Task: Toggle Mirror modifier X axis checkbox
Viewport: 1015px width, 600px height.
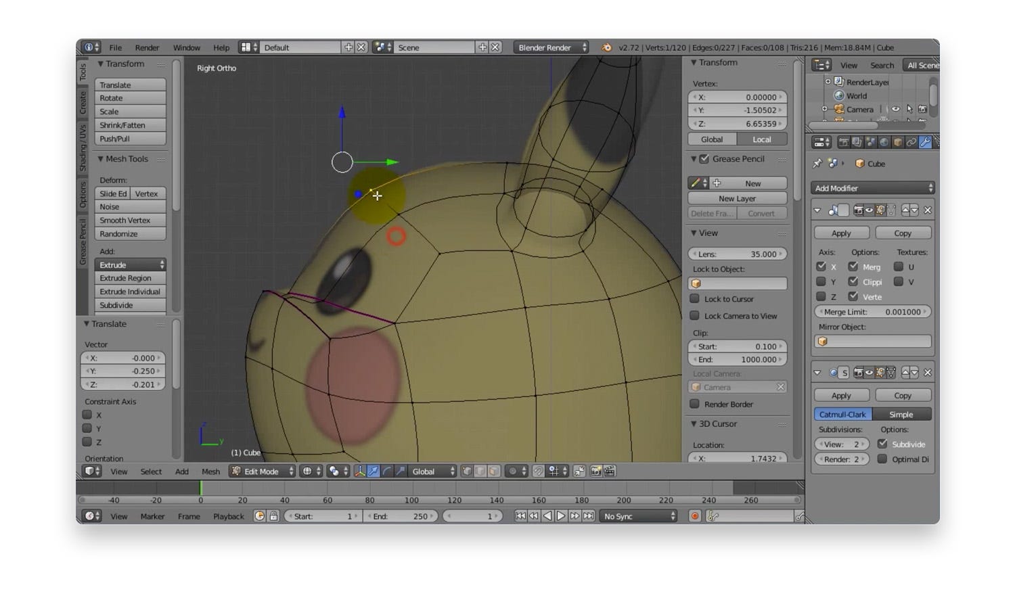Action: point(821,267)
